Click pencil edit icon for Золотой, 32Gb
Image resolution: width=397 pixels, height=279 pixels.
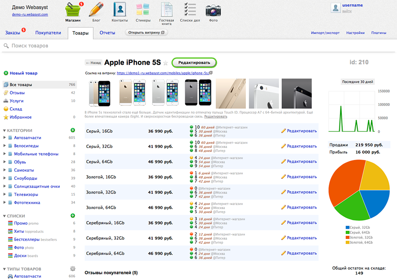point(283,192)
